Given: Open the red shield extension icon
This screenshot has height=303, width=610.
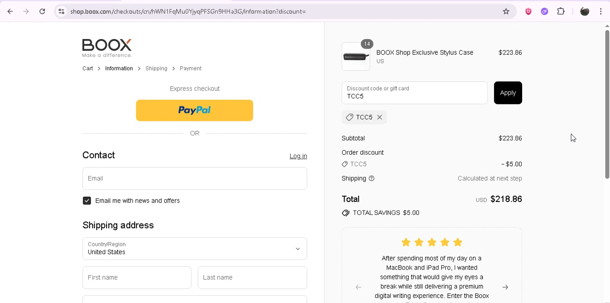Looking at the screenshot, I should pyautogui.click(x=528, y=11).
